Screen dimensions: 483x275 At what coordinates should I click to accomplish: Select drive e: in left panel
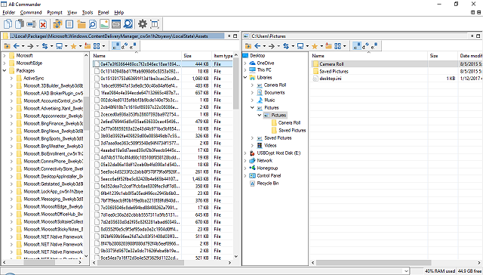tap(133, 46)
